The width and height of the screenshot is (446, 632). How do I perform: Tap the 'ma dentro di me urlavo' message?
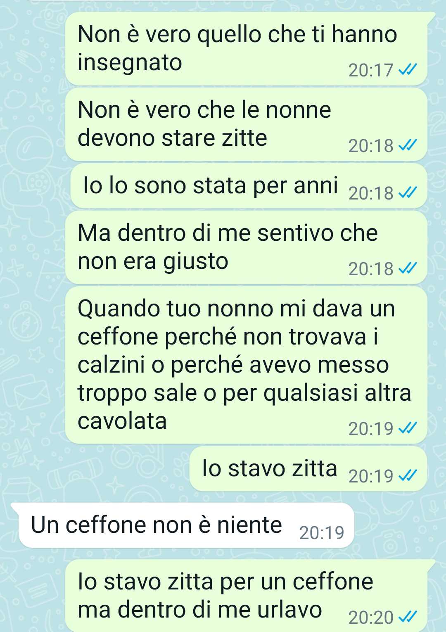pyautogui.click(x=246, y=596)
